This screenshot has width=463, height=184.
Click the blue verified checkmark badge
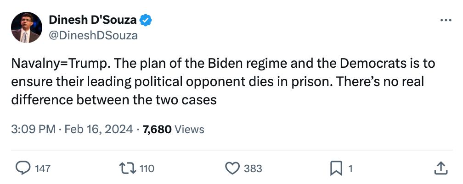pyautogui.click(x=146, y=20)
